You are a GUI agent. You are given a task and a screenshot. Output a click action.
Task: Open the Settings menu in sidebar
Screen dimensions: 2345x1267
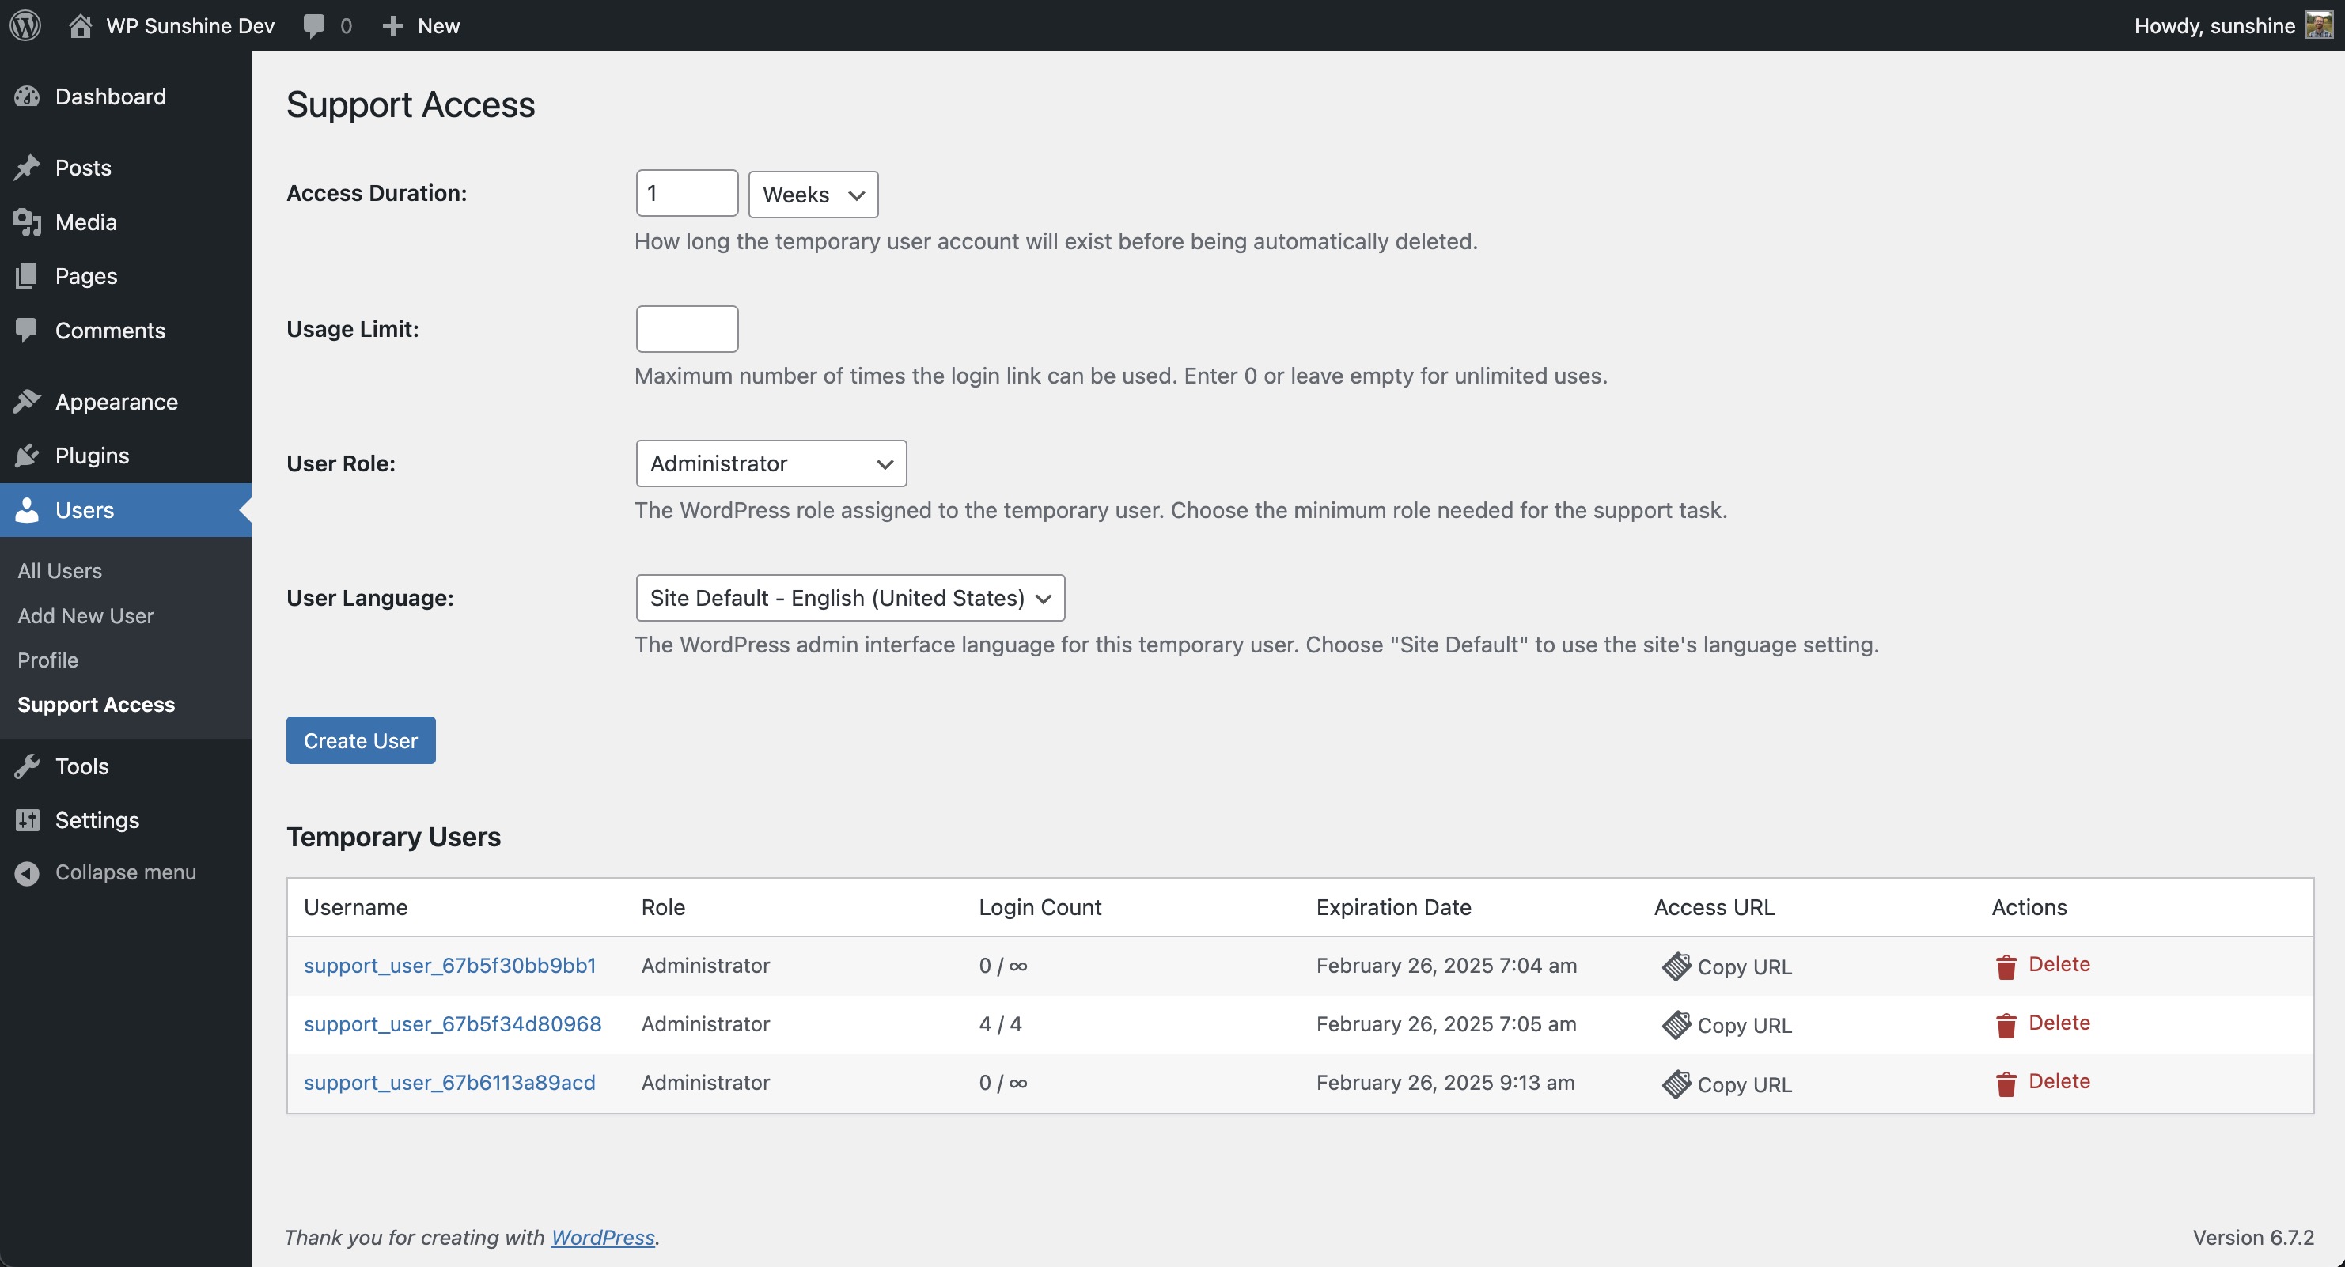(97, 820)
